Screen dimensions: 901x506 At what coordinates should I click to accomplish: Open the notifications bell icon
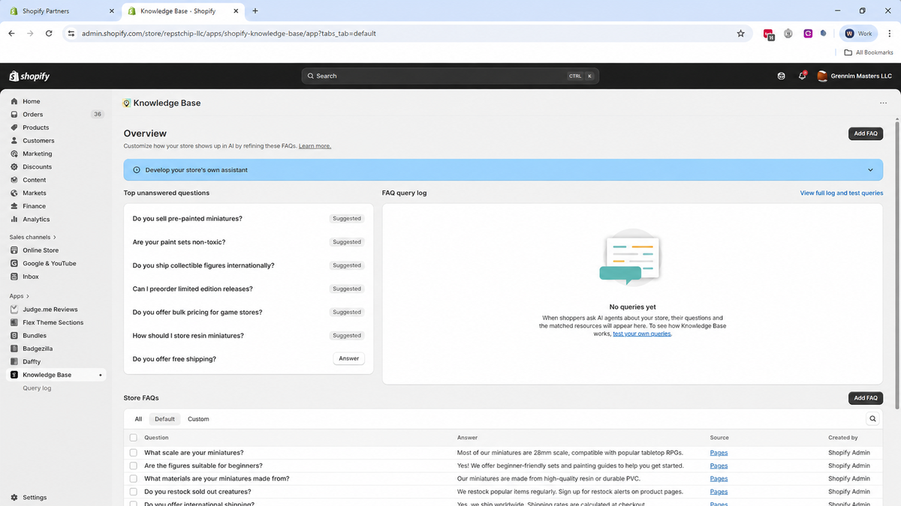[802, 76]
